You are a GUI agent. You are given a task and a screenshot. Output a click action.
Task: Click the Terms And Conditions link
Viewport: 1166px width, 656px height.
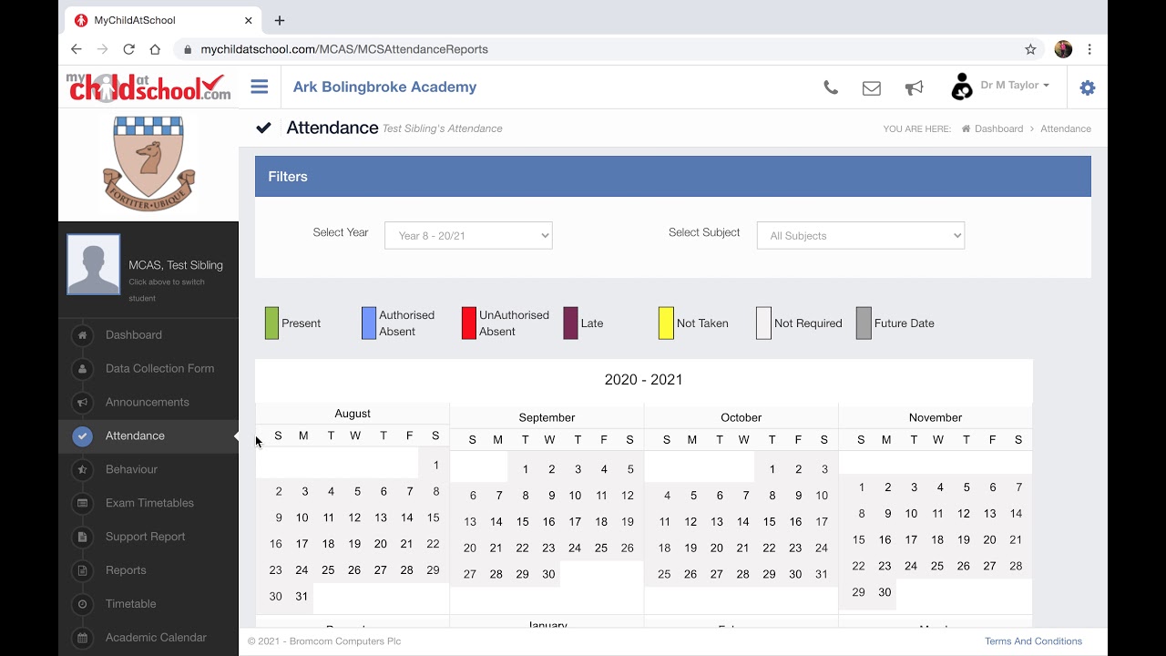click(x=1033, y=641)
